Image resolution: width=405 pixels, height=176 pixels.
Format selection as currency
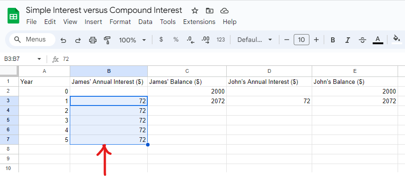(x=161, y=40)
